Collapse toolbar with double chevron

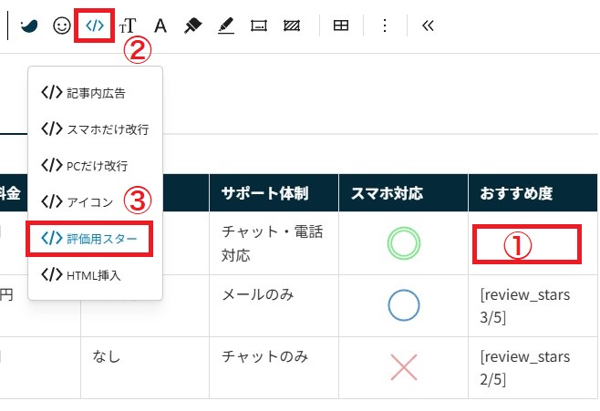click(x=428, y=26)
